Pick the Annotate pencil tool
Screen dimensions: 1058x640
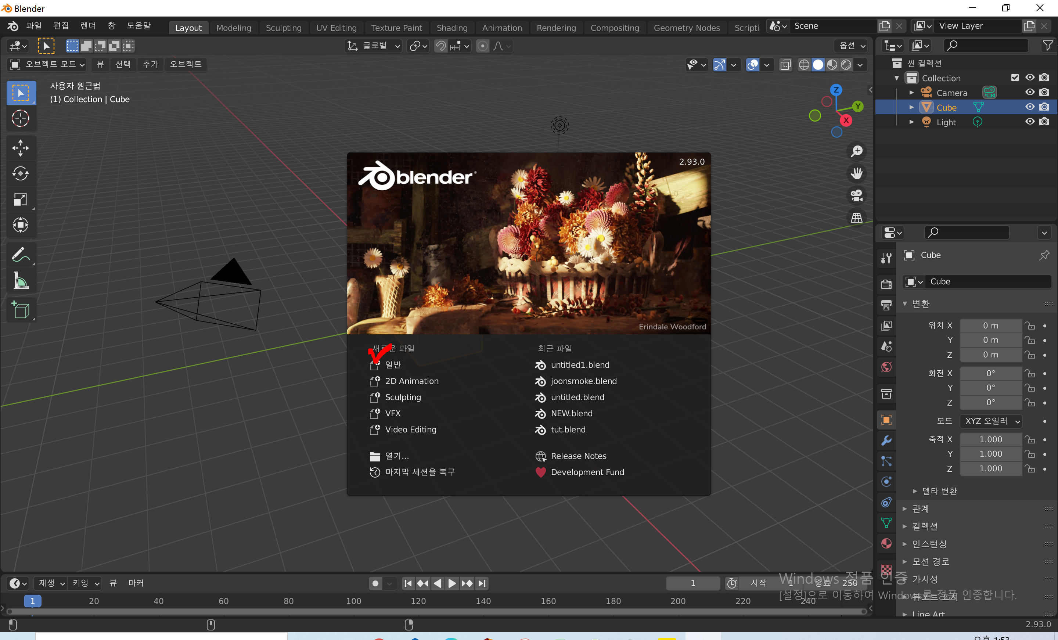(21, 255)
